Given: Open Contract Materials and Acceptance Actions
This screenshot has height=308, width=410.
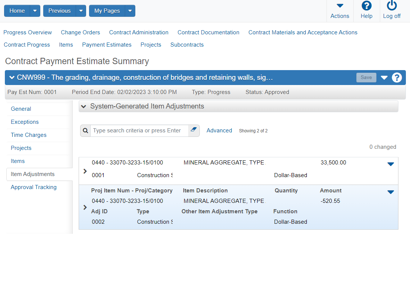Looking at the screenshot, I should coord(303,32).
